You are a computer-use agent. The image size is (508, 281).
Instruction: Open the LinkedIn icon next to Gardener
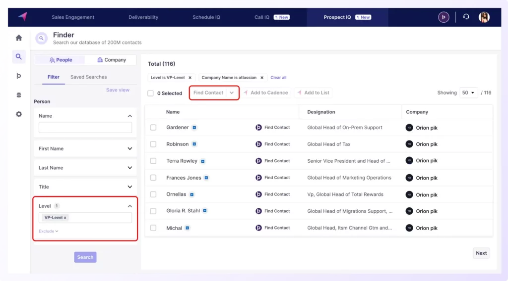tap(194, 128)
